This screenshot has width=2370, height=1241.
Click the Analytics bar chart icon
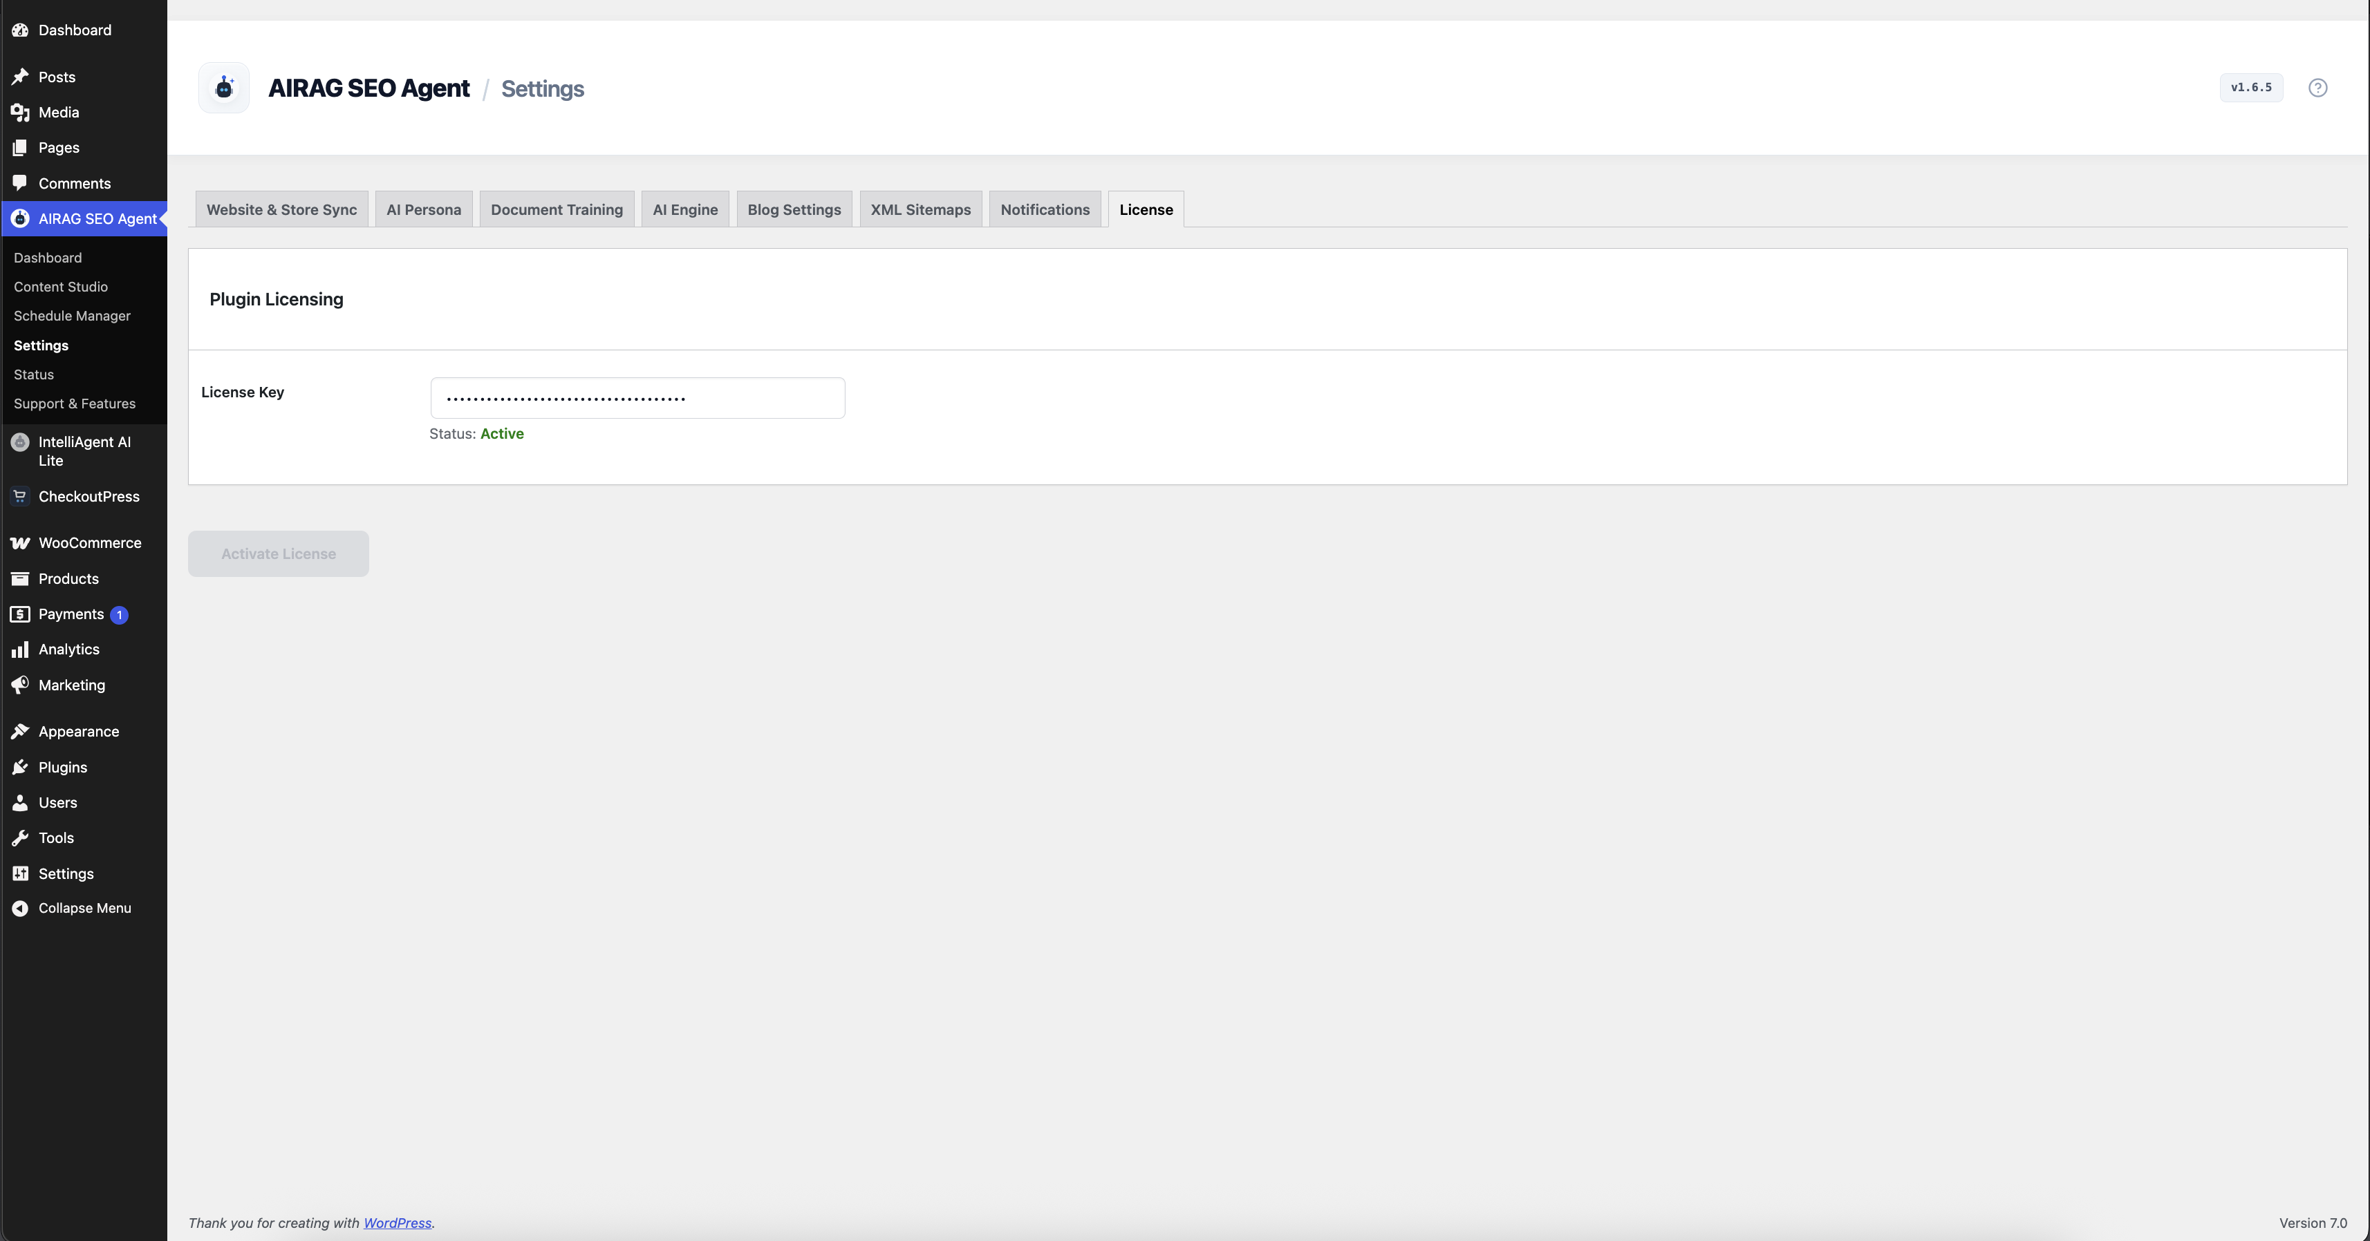click(20, 650)
